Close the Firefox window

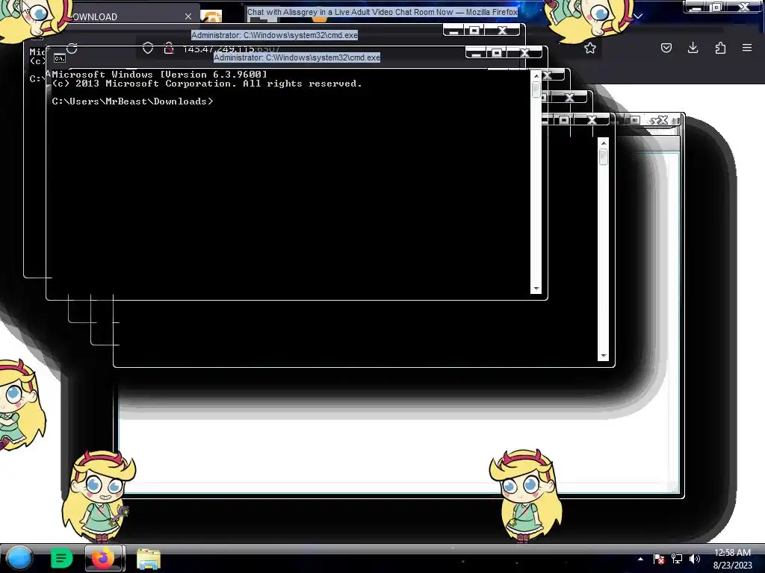click(x=745, y=7)
